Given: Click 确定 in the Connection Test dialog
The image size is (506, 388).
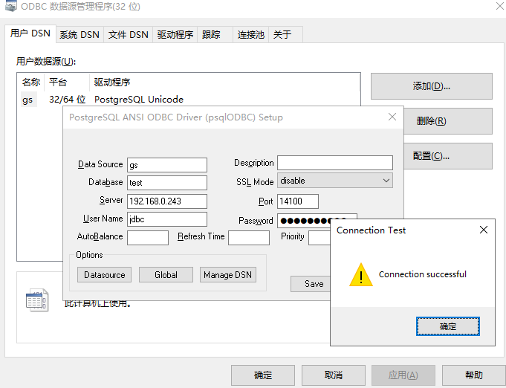Looking at the screenshot, I should coord(448,326).
